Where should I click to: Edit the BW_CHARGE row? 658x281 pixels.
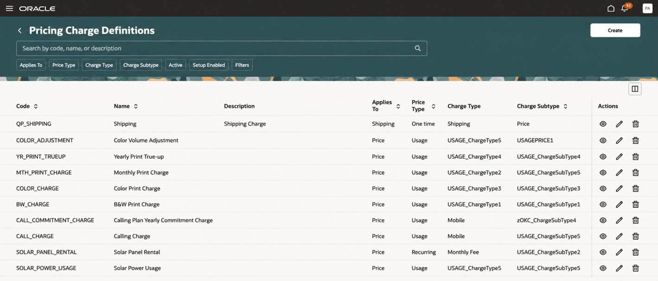click(619, 204)
